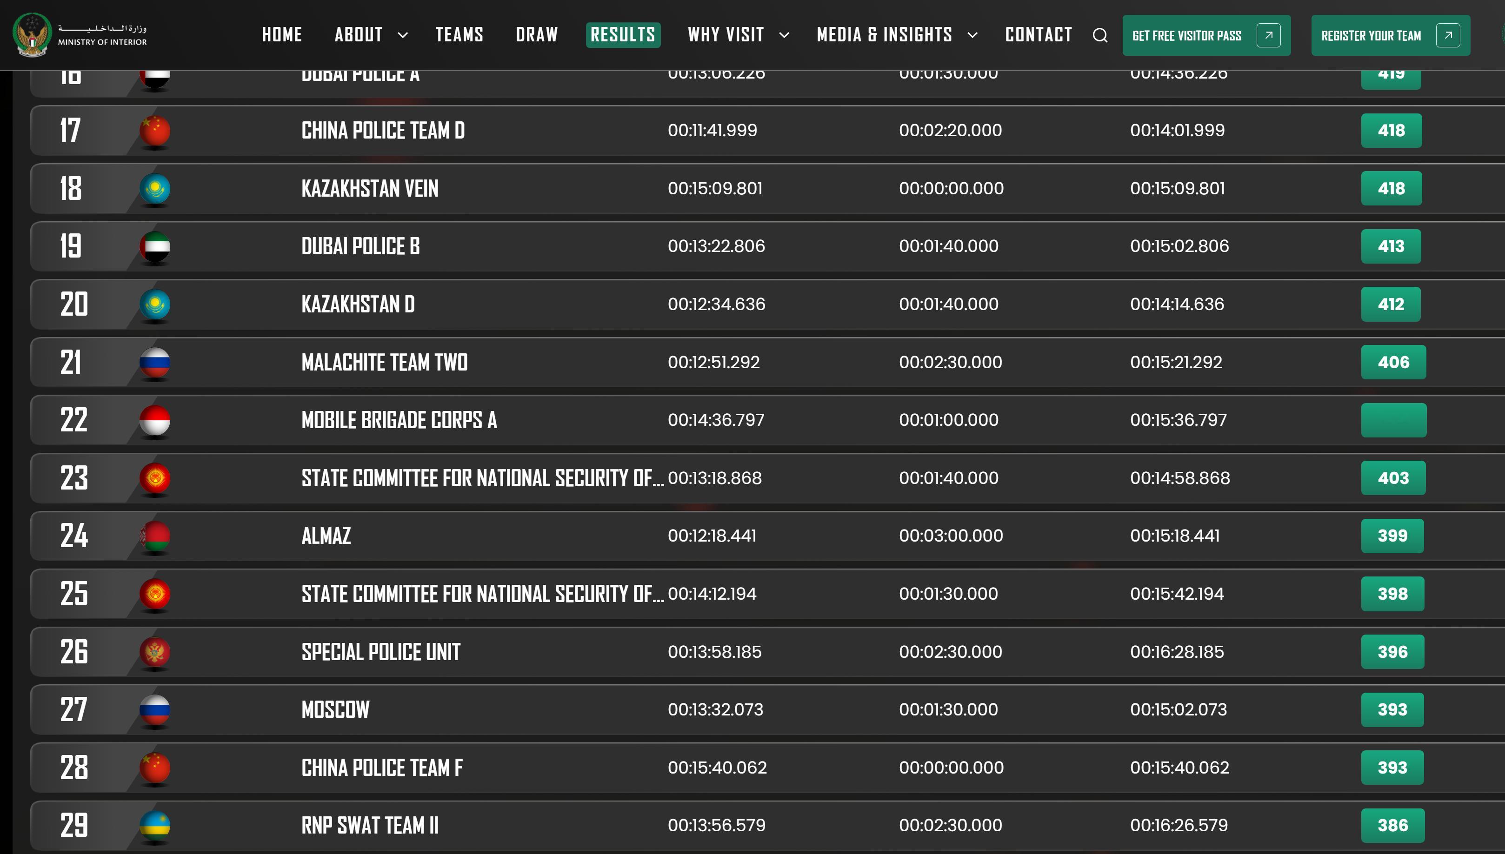Click Register Your Team button
This screenshot has height=854, width=1505.
click(1390, 35)
